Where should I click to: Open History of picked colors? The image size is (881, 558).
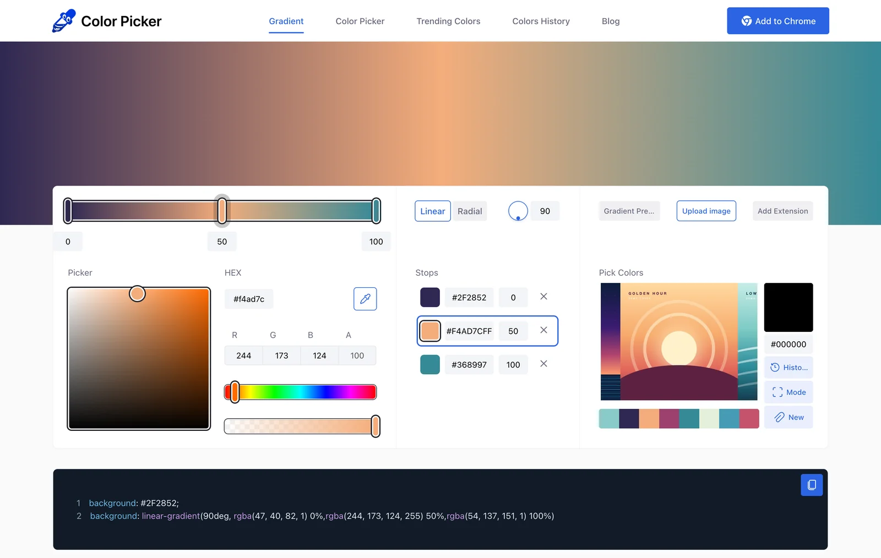788,368
